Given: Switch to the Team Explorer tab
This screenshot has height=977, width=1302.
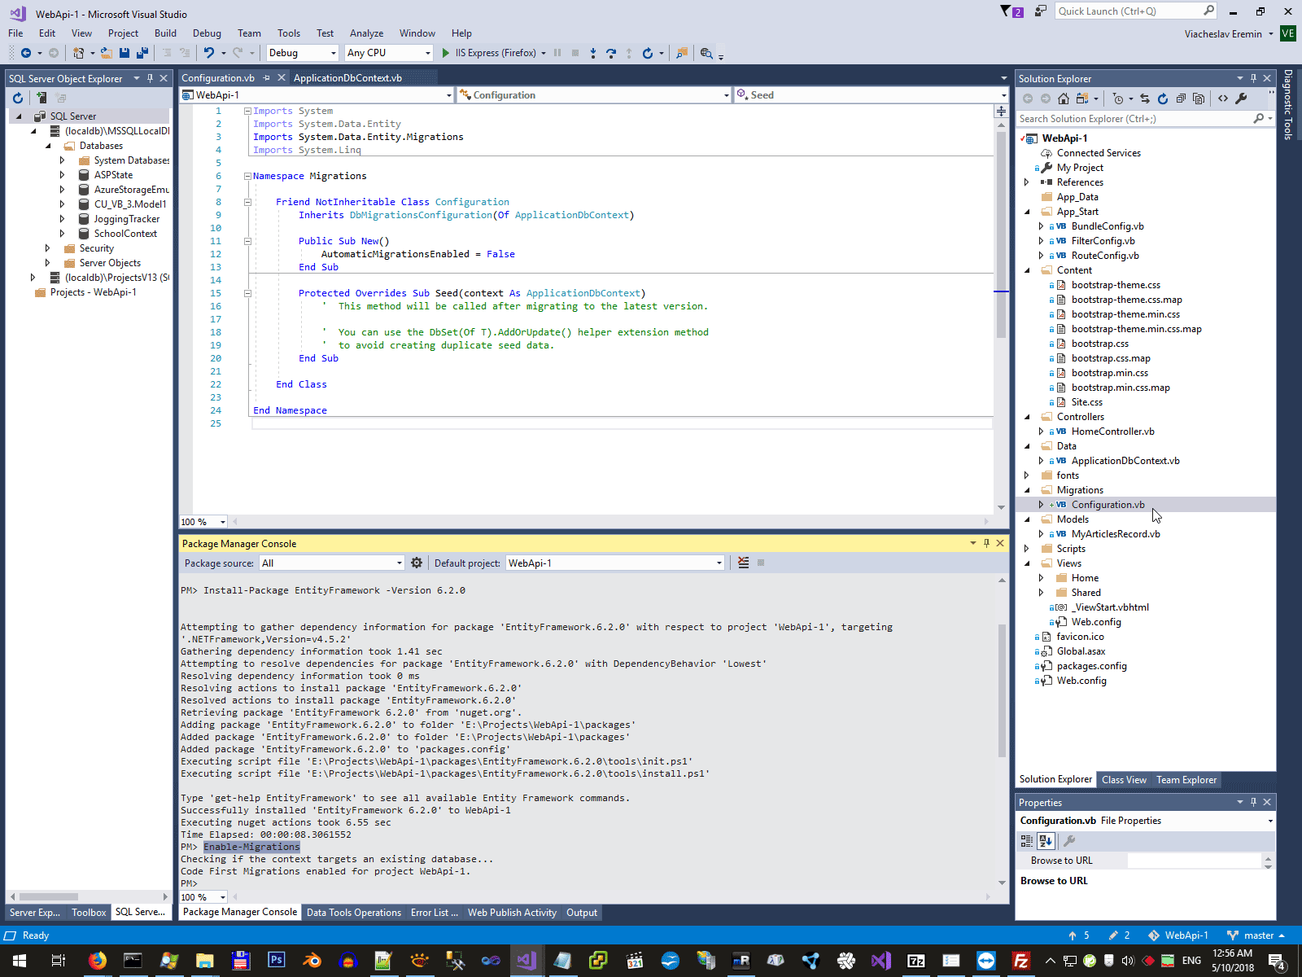Looking at the screenshot, I should pyautogui.click(x=1186, y=780).
